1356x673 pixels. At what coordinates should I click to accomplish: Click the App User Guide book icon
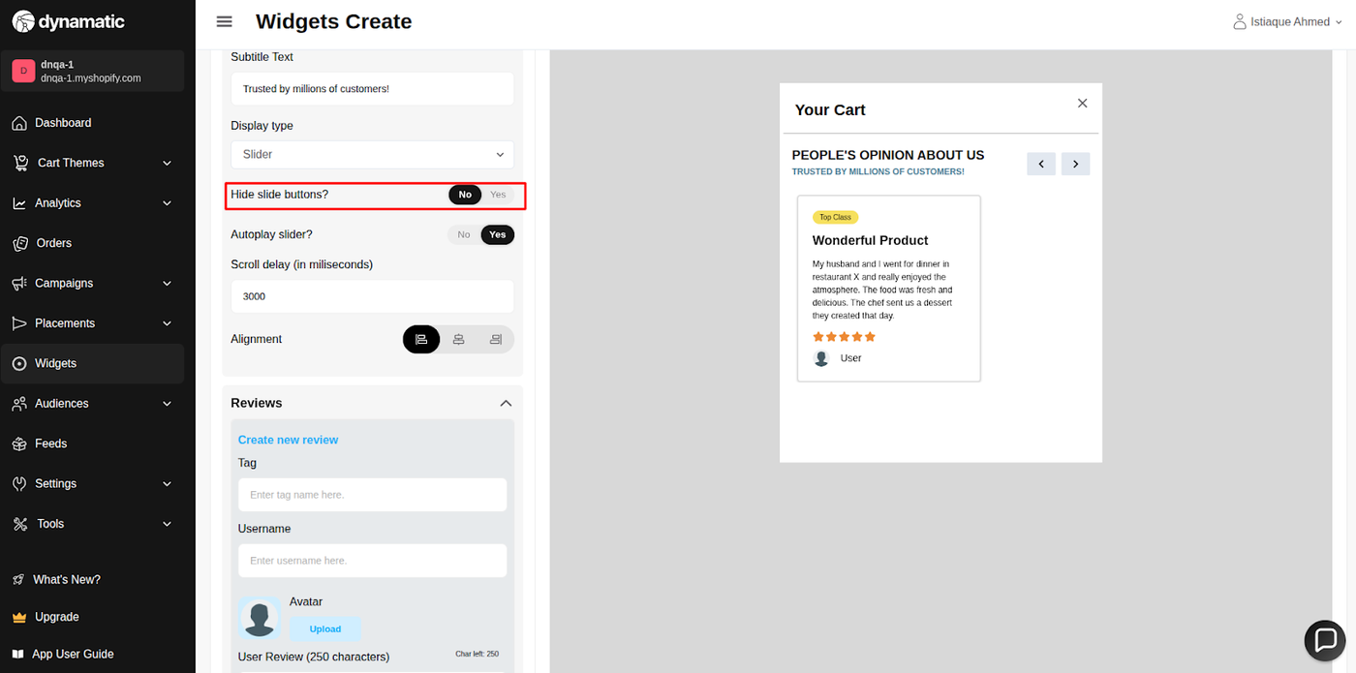tap(18, 655)
